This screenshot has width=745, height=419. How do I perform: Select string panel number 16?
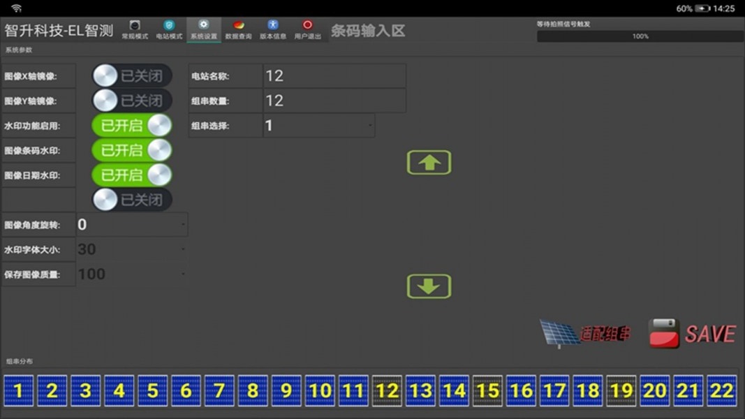coord(521,390)
